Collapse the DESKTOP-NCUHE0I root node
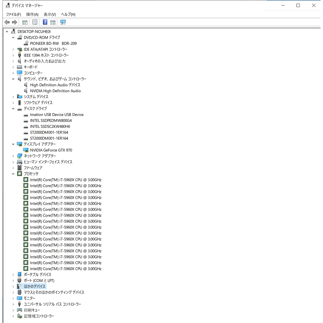Image resolution: width=323 pixels, height=323 pixels. (x=7, y=31)
